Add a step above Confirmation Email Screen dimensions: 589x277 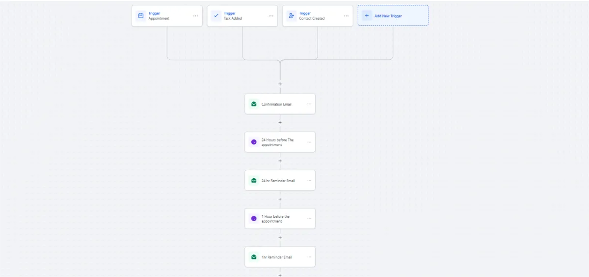[x=280, y=84]
